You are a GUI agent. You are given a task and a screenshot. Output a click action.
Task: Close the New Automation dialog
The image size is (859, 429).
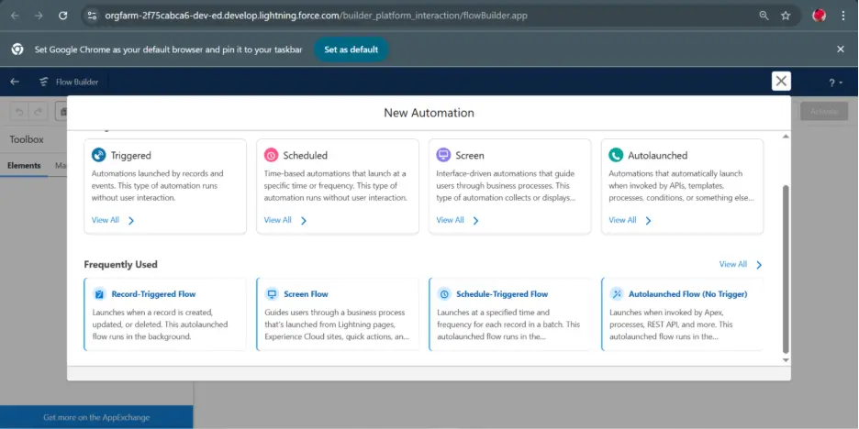tap(781, 81)
